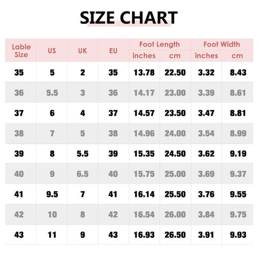Click the 3.84 inches foot width cell
This screenshot has width=259, height=259.
(206, 215)
